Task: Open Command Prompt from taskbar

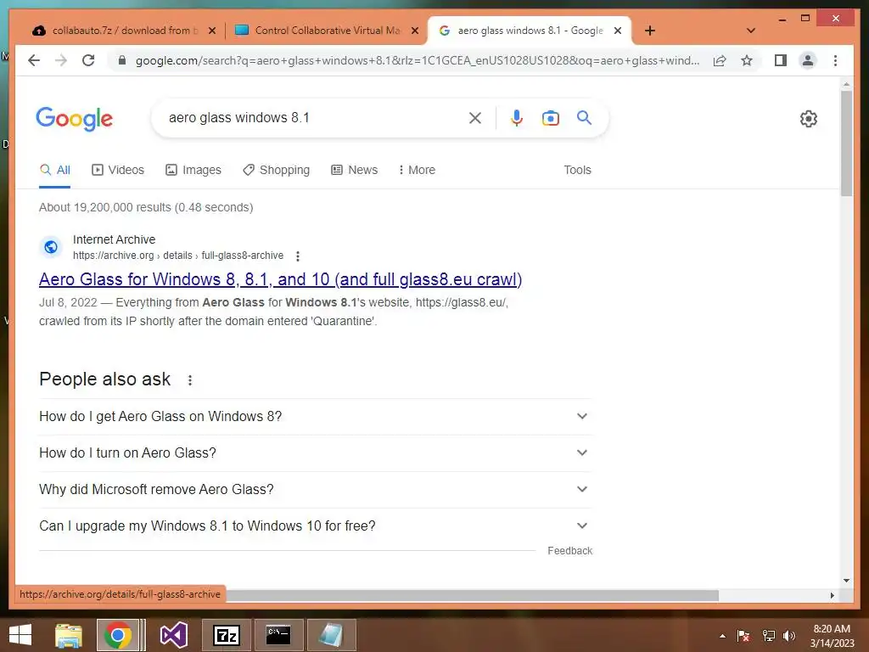Action: click(x=278, y=635)
